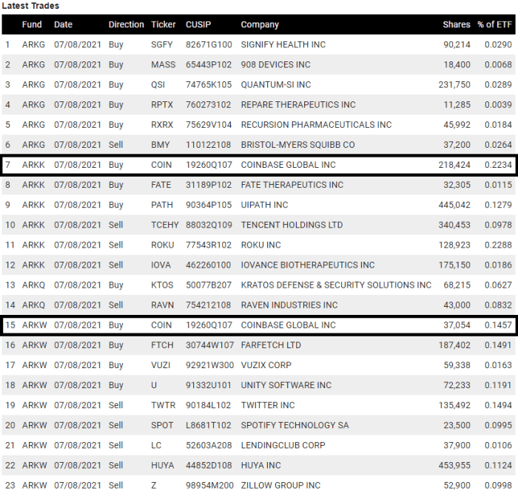The width and height of the screenshot is (518, 499).
Task: Select 908 DEVICES INC company cell
Action: click(275, 65)
